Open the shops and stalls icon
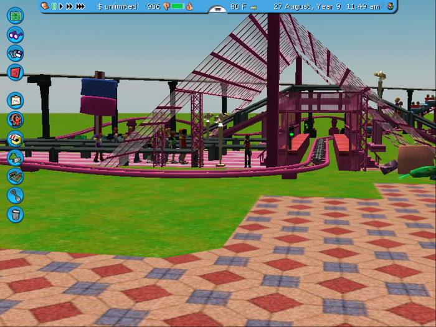The width and height of the screenshot is (436, 327). click(16, 139)
